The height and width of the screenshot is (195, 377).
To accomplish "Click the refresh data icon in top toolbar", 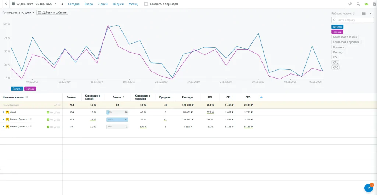I will 350,4.
